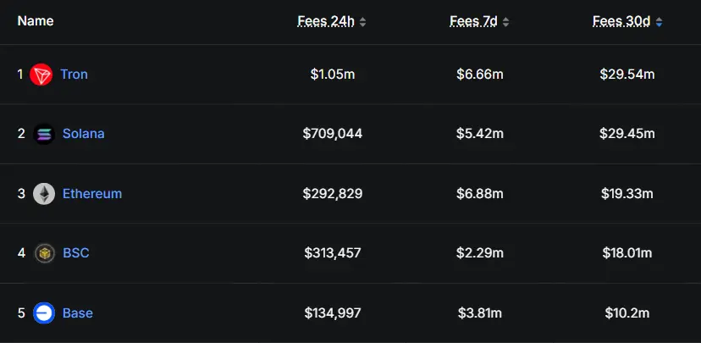Select Ethereum's $6.88m 7d fees cell
701x343 pixels.
coord(480,194)
